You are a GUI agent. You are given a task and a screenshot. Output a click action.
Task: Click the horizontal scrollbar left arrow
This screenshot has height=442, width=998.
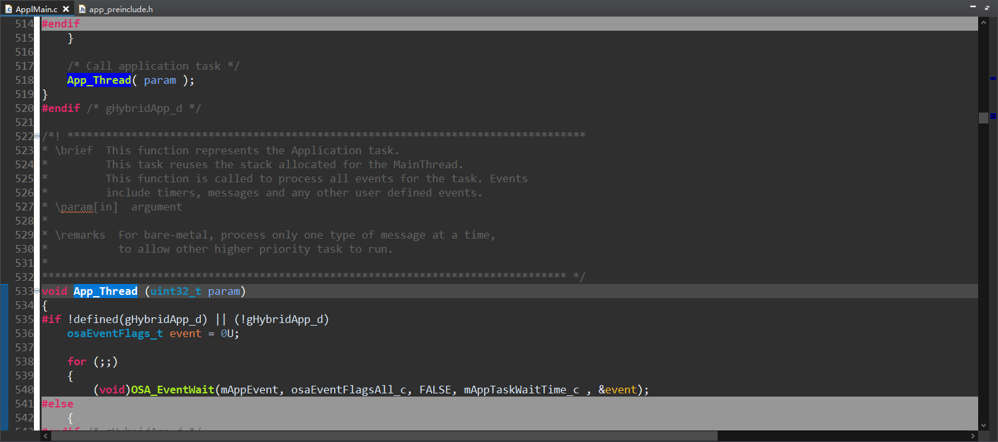[45, 436]
